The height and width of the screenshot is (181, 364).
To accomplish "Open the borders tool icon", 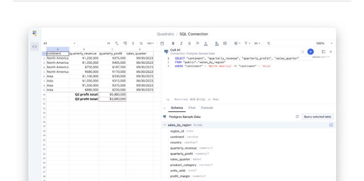I will [225, 43].
